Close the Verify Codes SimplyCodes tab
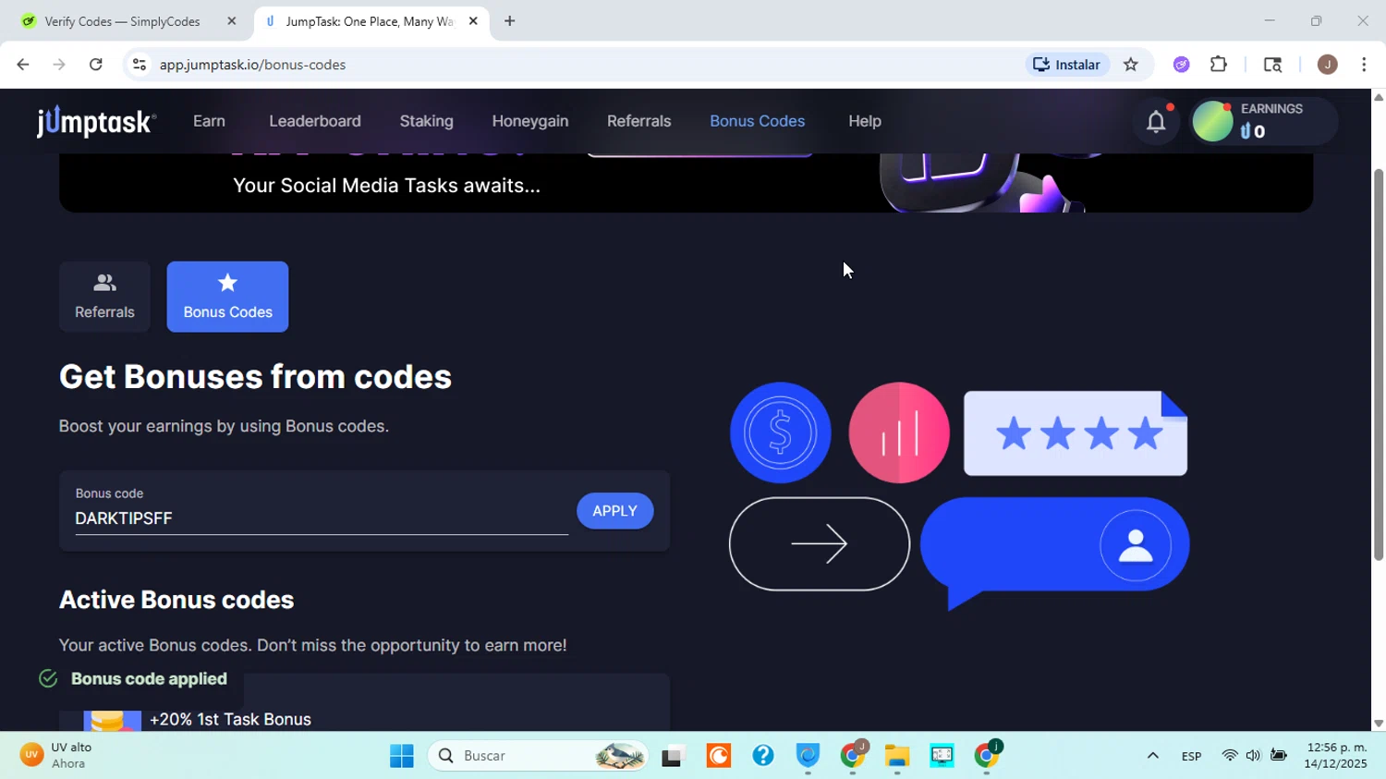 [232, 20]
